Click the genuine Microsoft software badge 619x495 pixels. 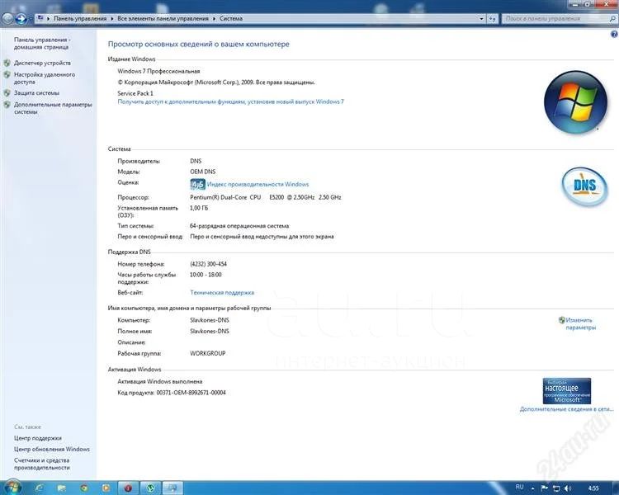pos(566,390)
